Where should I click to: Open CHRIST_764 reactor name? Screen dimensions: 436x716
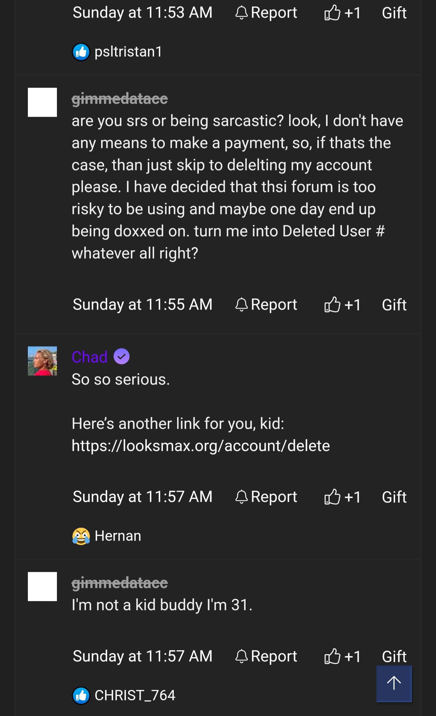point(135,695)
